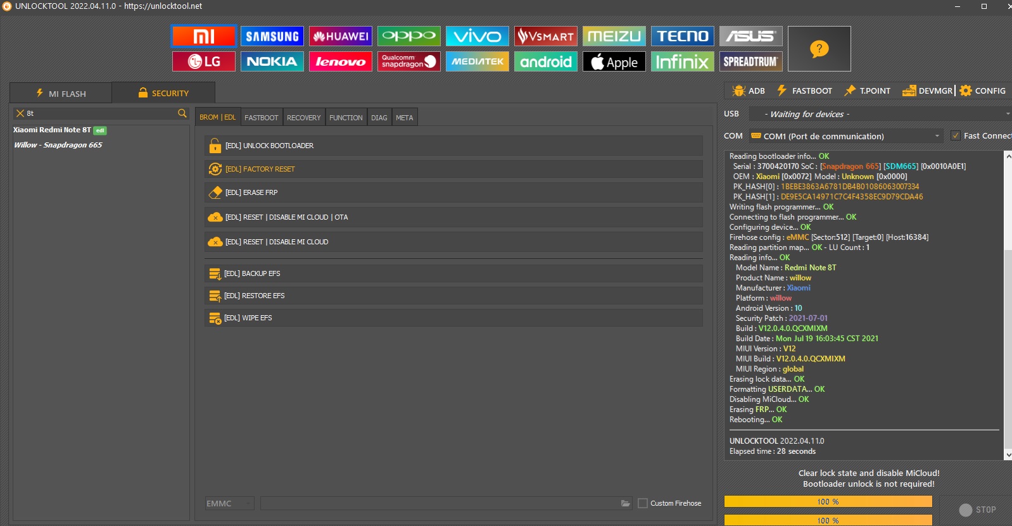Select the DIAG tab
This screenshot has width=1012, height=526.
pyautogui.click(x=379, y=117)
